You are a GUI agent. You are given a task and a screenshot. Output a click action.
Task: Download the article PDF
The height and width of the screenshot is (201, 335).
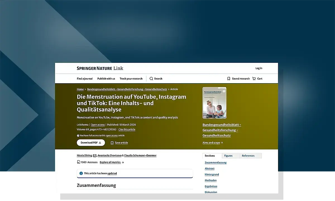[91, 143]
